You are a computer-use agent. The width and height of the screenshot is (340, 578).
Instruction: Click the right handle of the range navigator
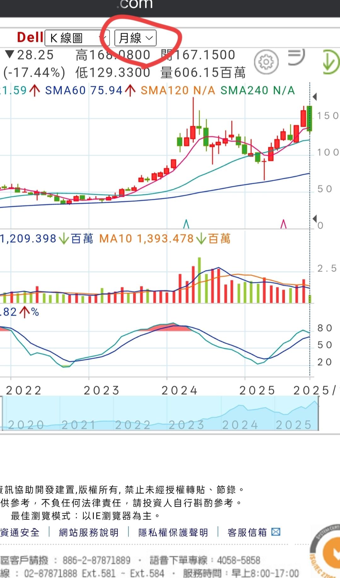click(x=318, y=413)
